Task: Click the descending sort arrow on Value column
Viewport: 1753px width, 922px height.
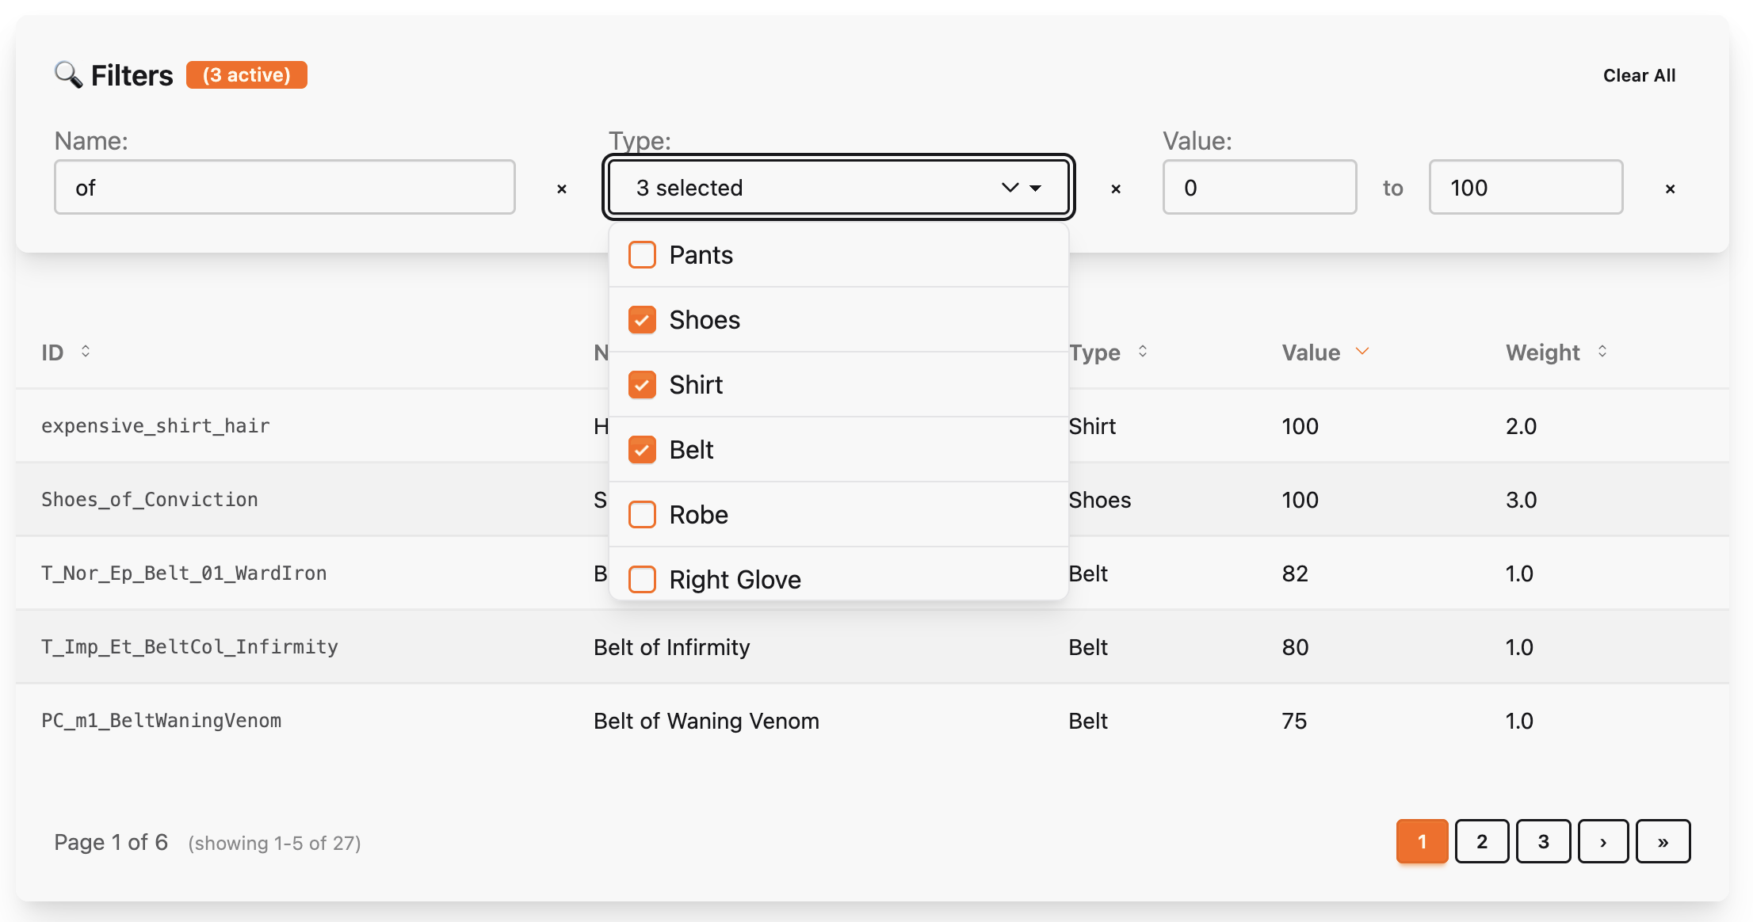Action: [x=1363, y=351]
